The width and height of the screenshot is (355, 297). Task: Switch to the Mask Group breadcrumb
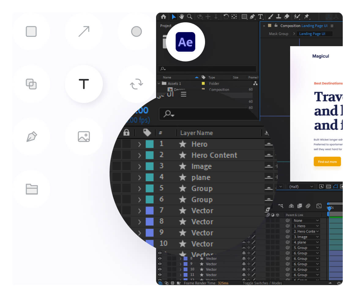point(278,34)
